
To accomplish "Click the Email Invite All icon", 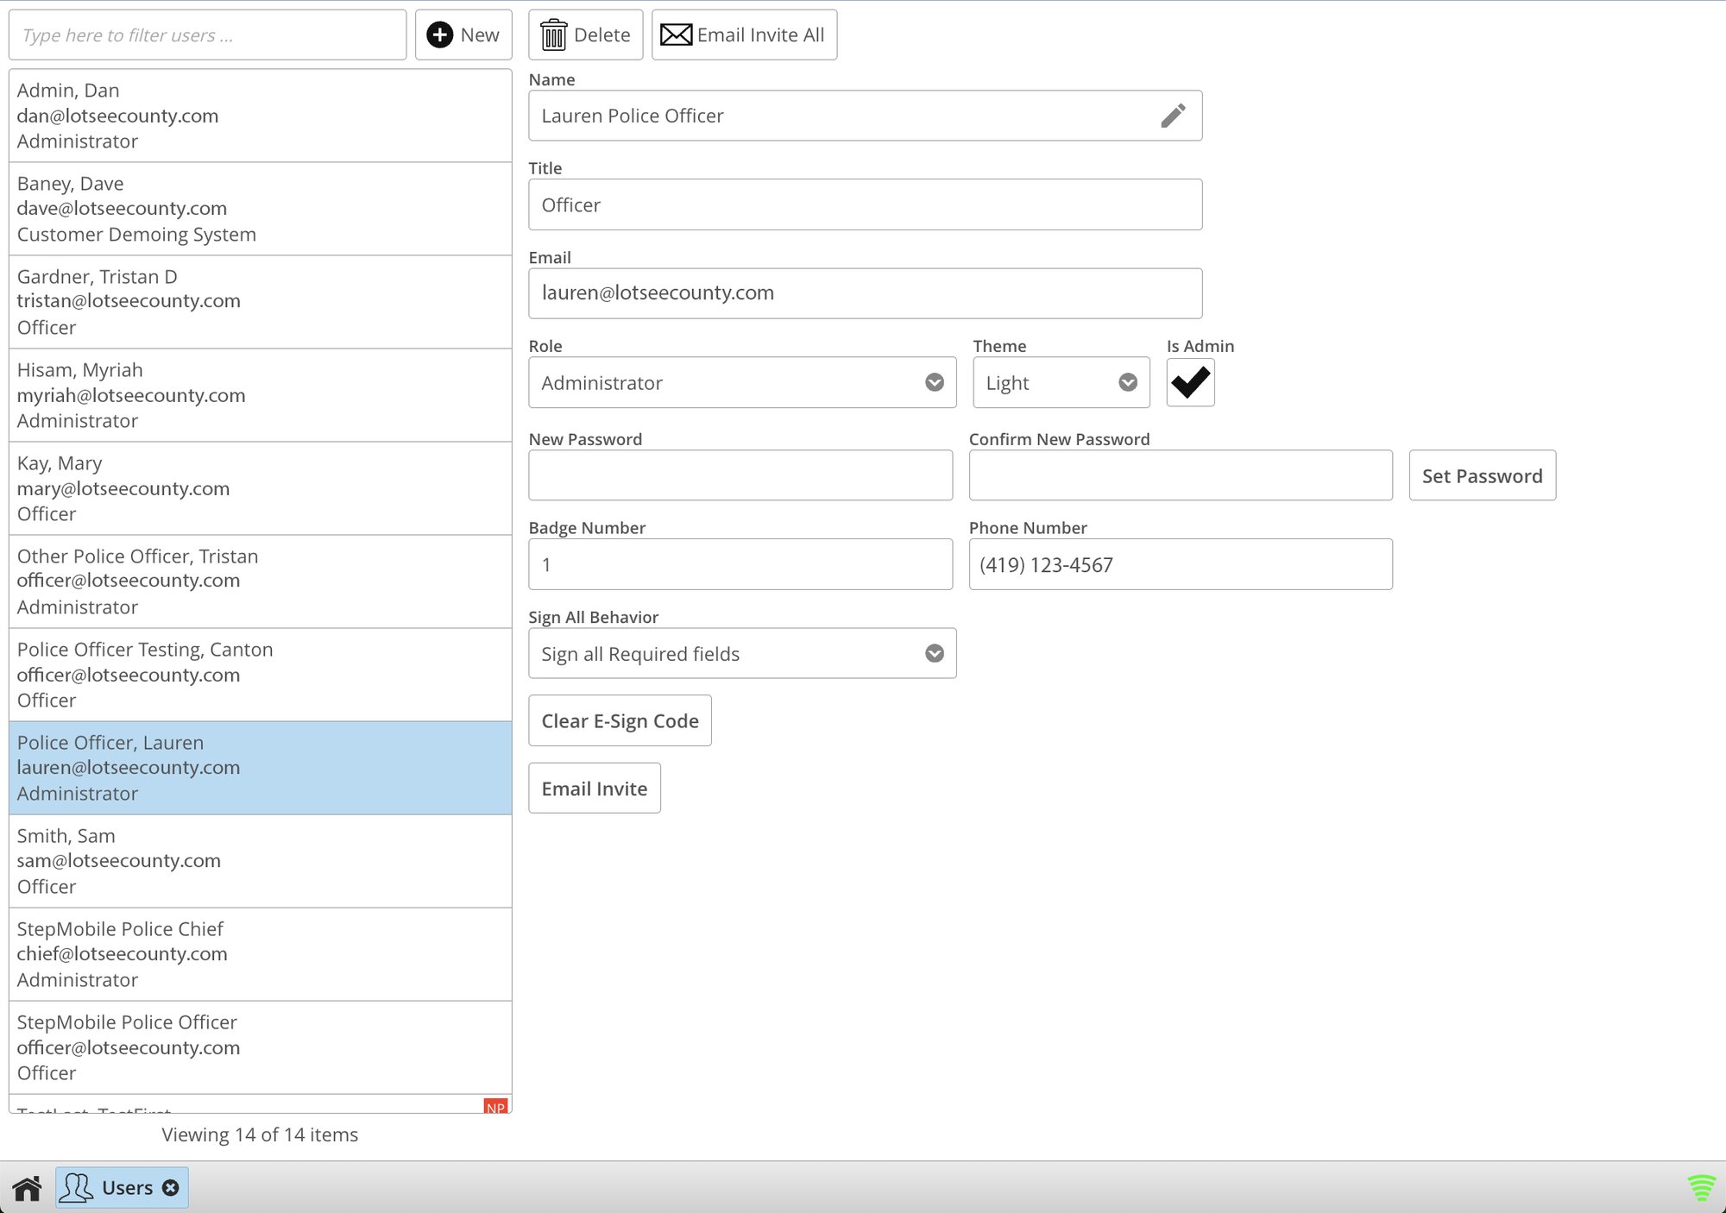I will [x=677, y=33].
